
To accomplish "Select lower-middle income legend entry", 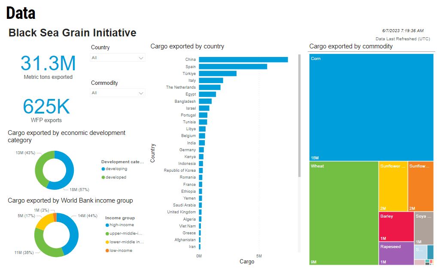I will click(x=124, y=242).
